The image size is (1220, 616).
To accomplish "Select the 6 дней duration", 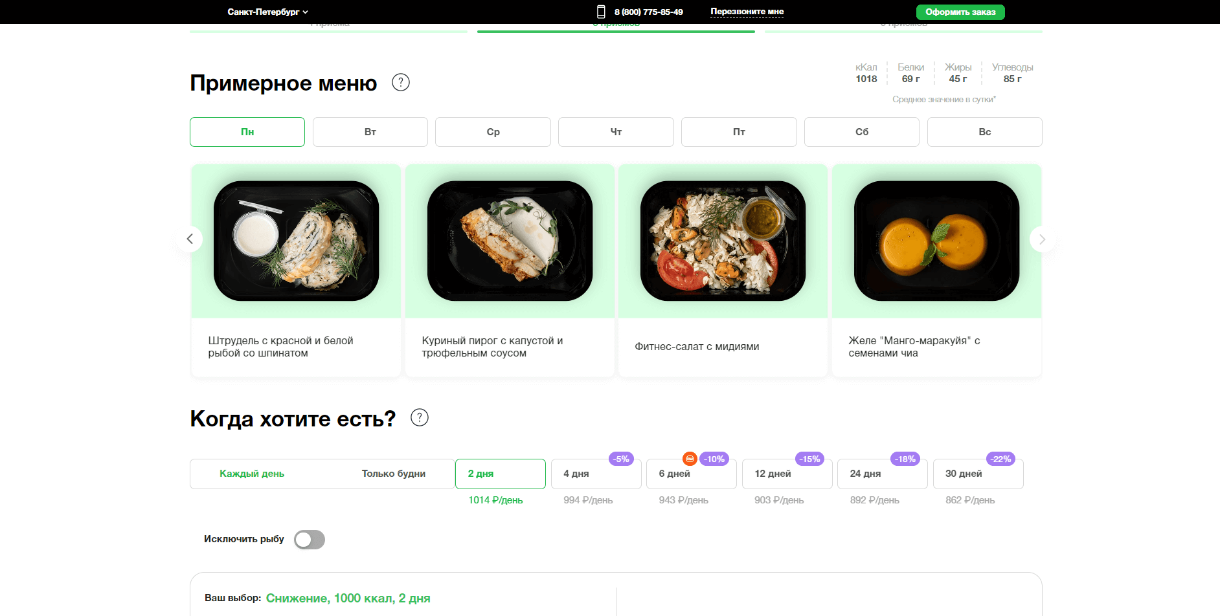I will 692,474.
